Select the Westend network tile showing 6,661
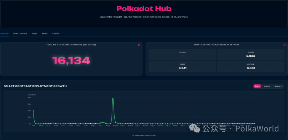Screen dimensions: 288x140 (x=251, y=67)
